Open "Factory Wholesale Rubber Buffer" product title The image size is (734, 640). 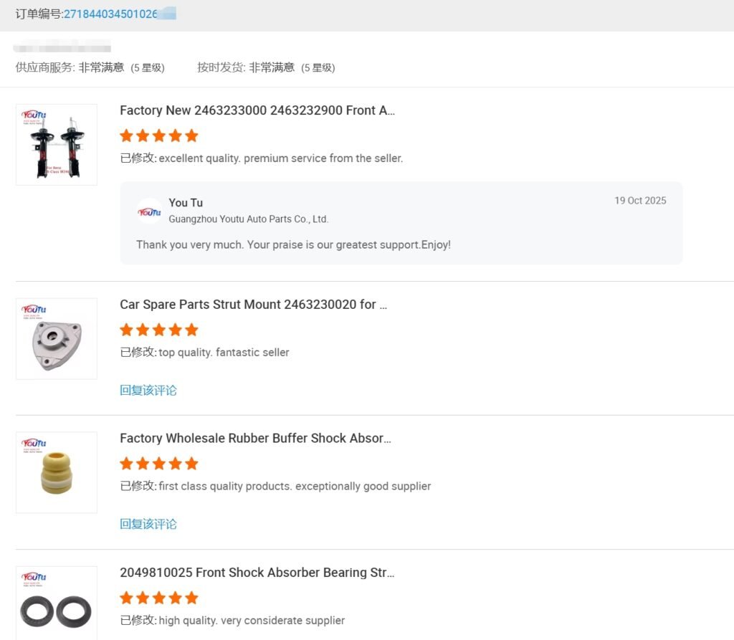(255, 438)
